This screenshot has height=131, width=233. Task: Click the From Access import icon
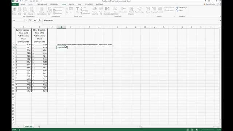(x=14, y=11)
